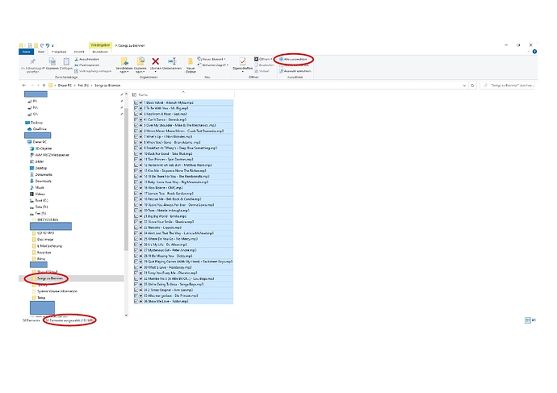Click the back arrow in navigation bar
557x393 pixels.
(24, 86)
